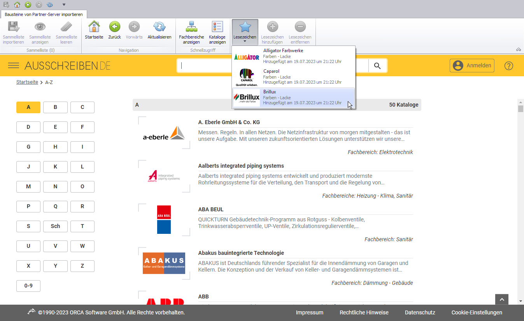Viewport: 524px width, 321px height.
Task: Click Sammelliste importieren icon
Action: (x=14, y=27)
